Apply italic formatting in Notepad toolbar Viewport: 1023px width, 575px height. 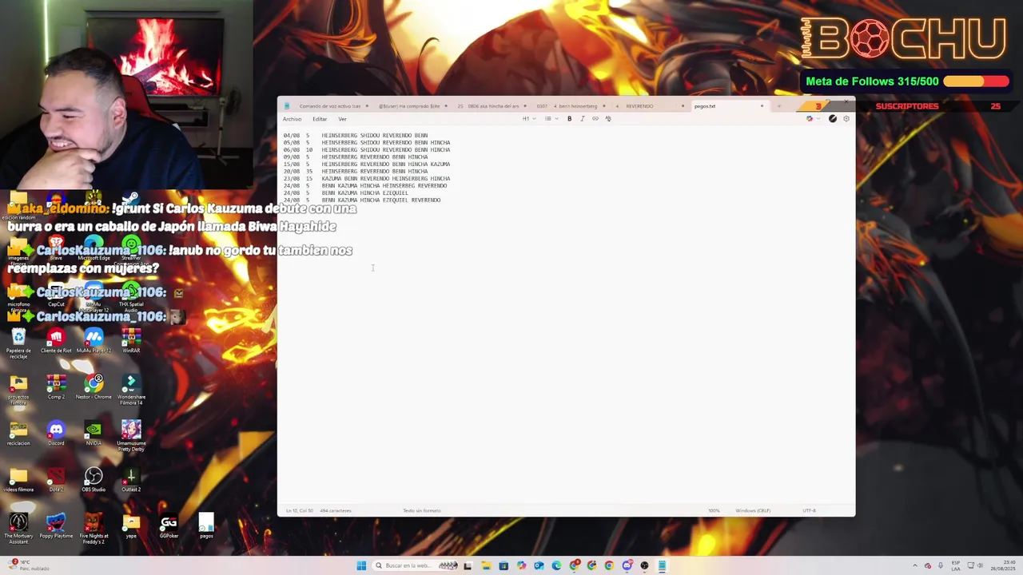click(582, 119)
